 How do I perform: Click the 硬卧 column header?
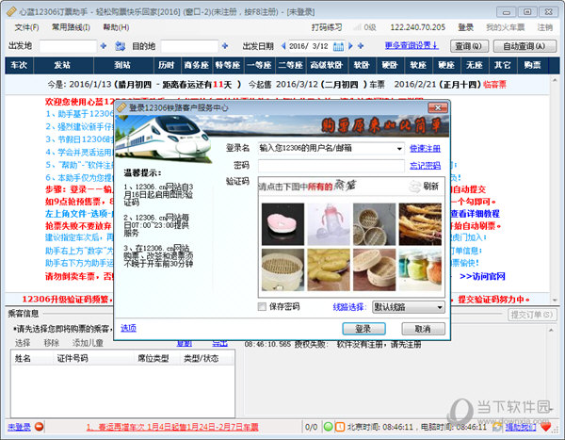pyautogui.click(x=390, y=65)
